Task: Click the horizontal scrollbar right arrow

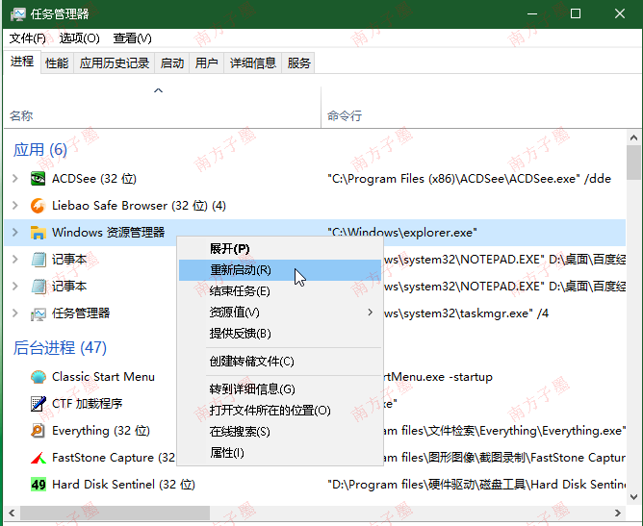Action: pos(618,513)
